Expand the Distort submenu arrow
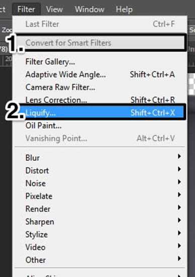Image resolution: width=195 pixels, height=277 pixels. [x=179, y=169]
